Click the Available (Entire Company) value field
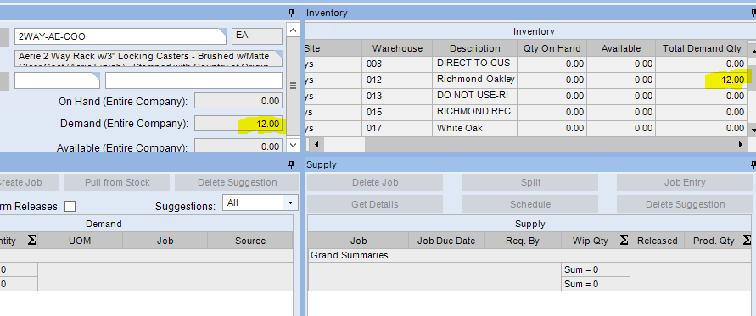Image resolution: width=756 pixels, height=316 pixels. 238,147
